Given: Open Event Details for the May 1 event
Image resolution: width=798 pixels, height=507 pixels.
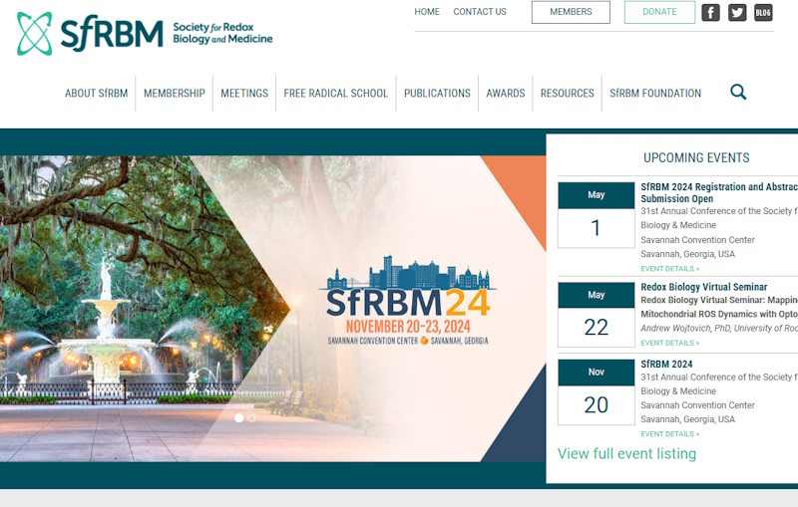Looking at the screenshot, I should click(x=669, y=269).
